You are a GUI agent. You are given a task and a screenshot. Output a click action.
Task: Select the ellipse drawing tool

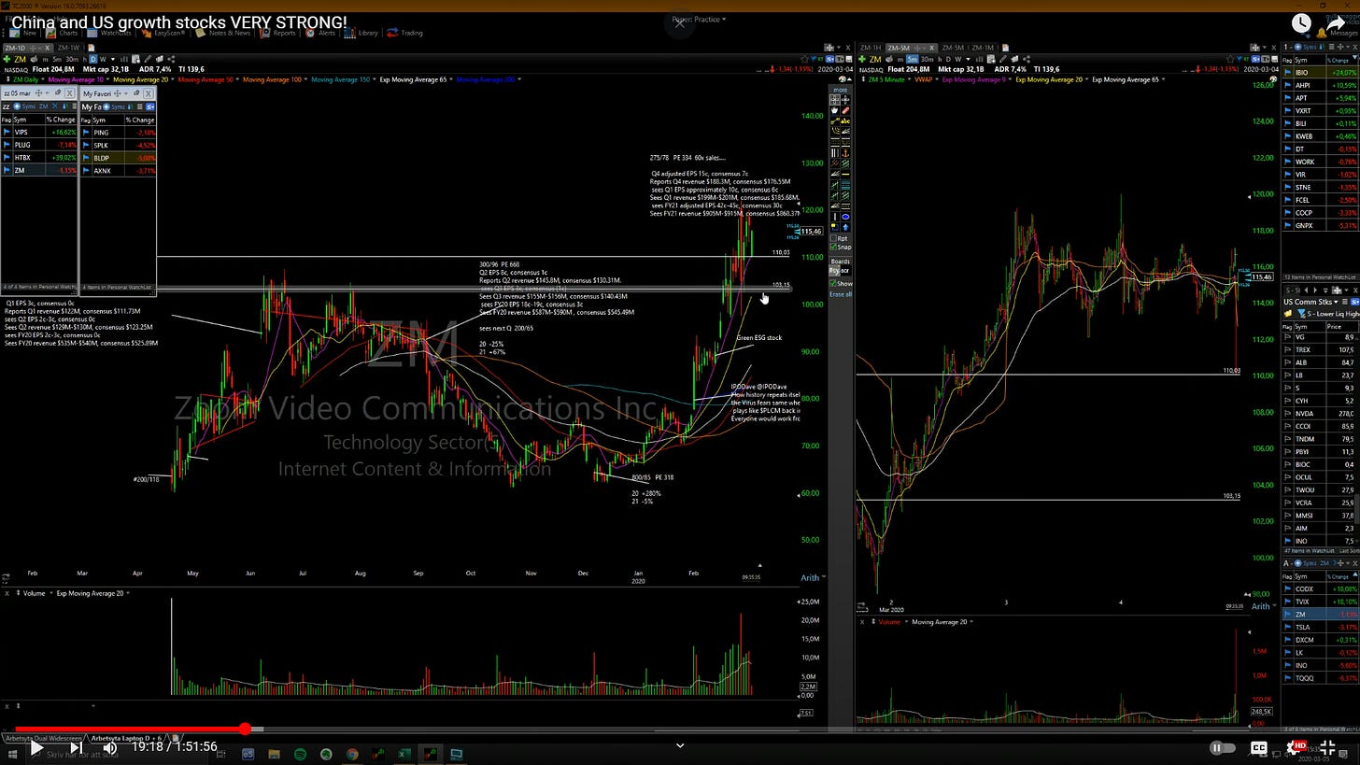[x=845, y=217]
